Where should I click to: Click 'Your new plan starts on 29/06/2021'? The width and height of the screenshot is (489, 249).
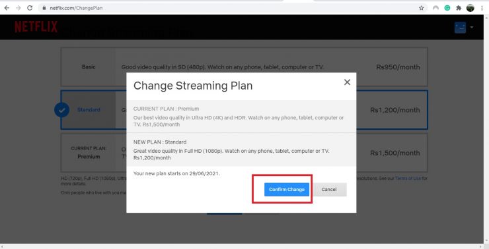(x=176, y=173)
